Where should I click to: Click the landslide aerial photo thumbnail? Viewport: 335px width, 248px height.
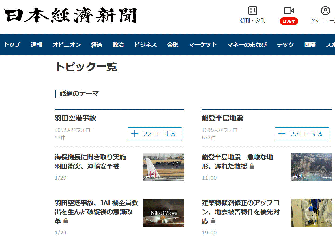[311, 167]
